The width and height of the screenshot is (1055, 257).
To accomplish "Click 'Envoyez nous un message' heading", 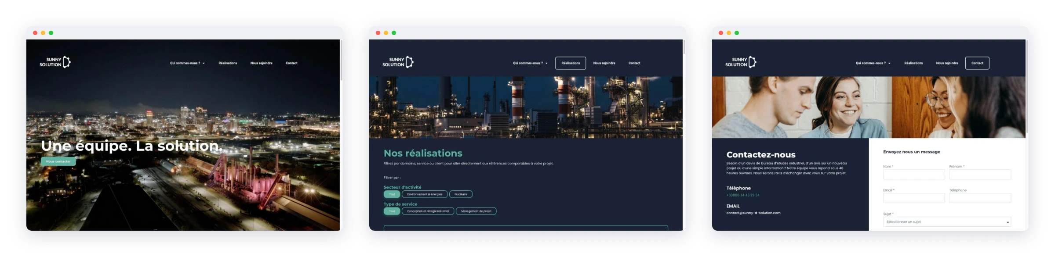I will tap(912, 152).
